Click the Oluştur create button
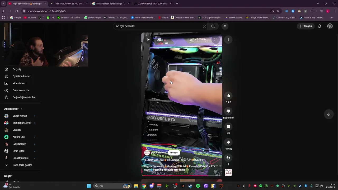This screenshot has width=338, height=190. [306, 26]
